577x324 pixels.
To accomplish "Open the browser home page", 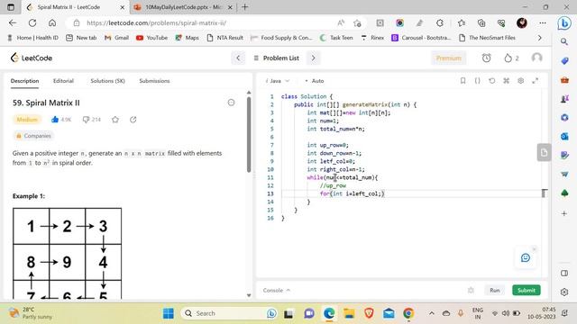I will (52, 22).
